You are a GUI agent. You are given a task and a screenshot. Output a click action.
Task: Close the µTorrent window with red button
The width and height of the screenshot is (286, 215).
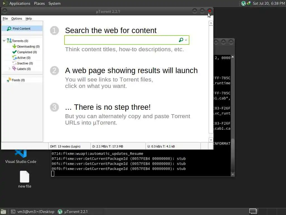tap(209, 11)
